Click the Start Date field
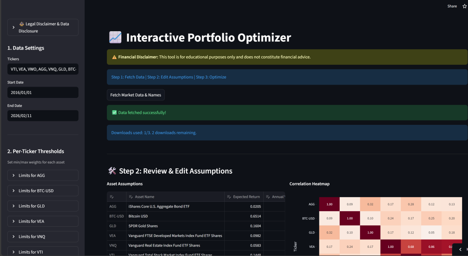468x256 pixels. coord(43,92)
